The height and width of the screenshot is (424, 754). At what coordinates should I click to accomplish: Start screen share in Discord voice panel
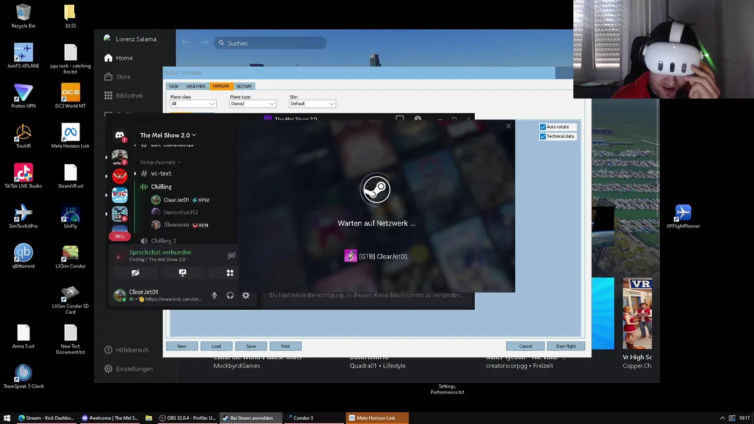click(x=183, y=273)
